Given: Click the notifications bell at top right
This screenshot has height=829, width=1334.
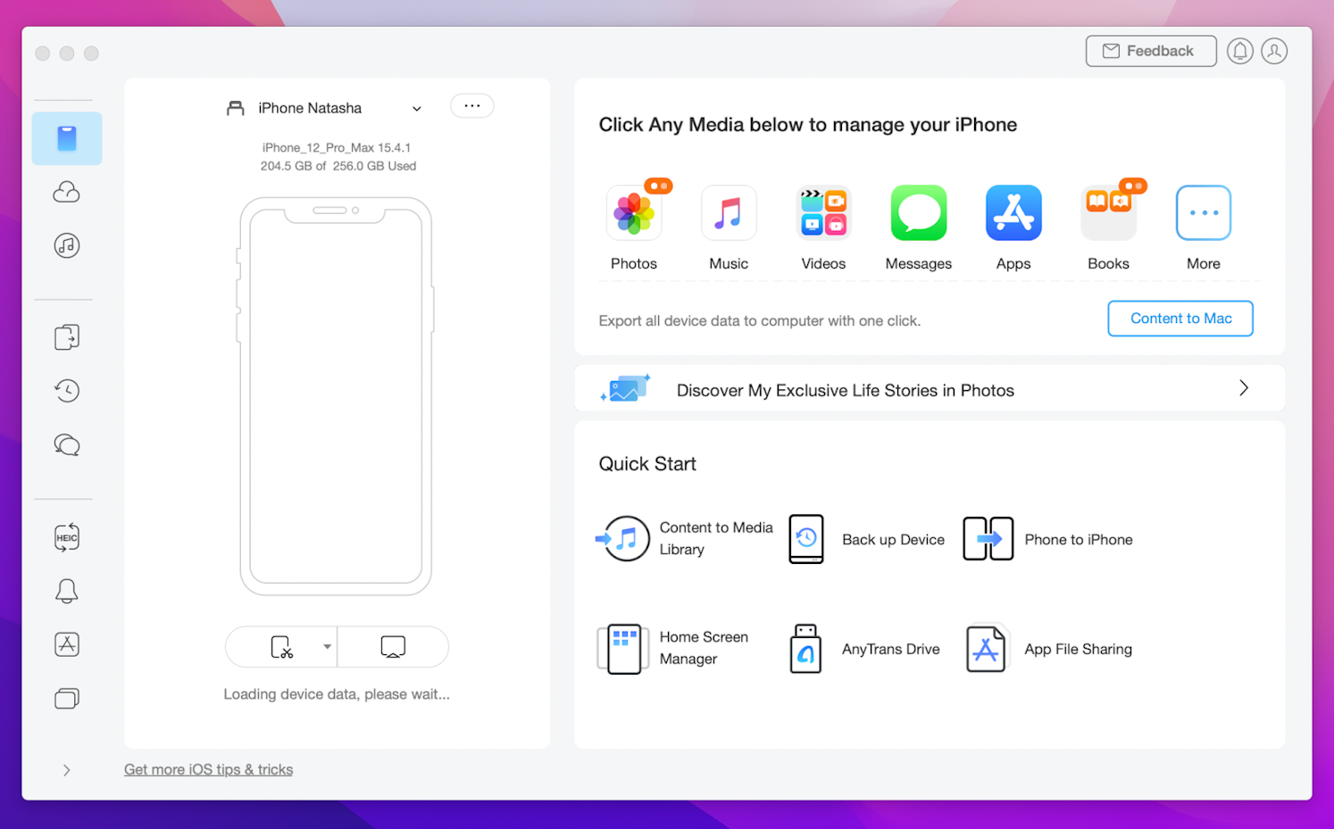Looking at the screenshot, I should (1239, 52).
